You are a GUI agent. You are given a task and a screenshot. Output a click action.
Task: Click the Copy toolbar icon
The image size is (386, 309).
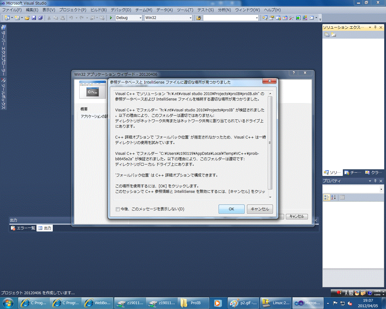coord(55,18)
